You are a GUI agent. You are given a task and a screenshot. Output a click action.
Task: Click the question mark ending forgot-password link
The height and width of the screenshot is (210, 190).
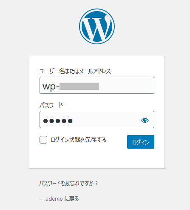pos(96,184)
